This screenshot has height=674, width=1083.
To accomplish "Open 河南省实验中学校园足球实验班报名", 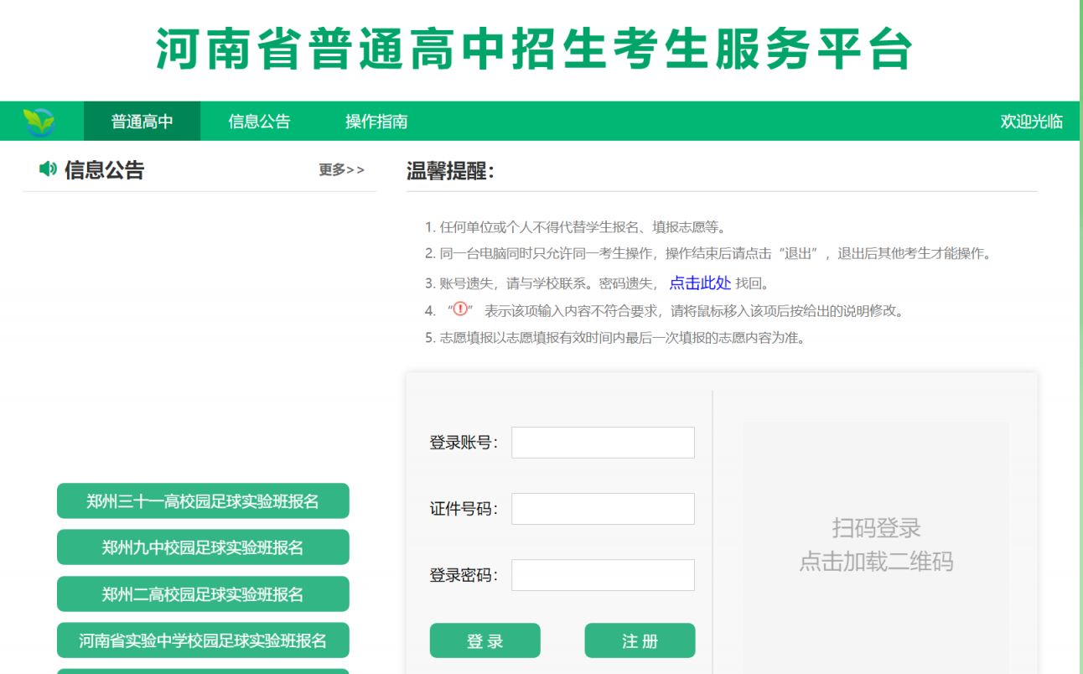I will tap(203, 640).
